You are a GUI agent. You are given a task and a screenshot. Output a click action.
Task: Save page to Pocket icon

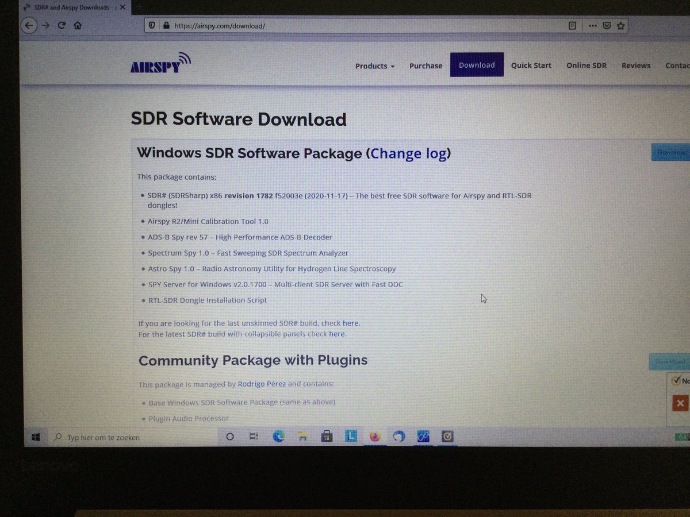coord(607,26)
